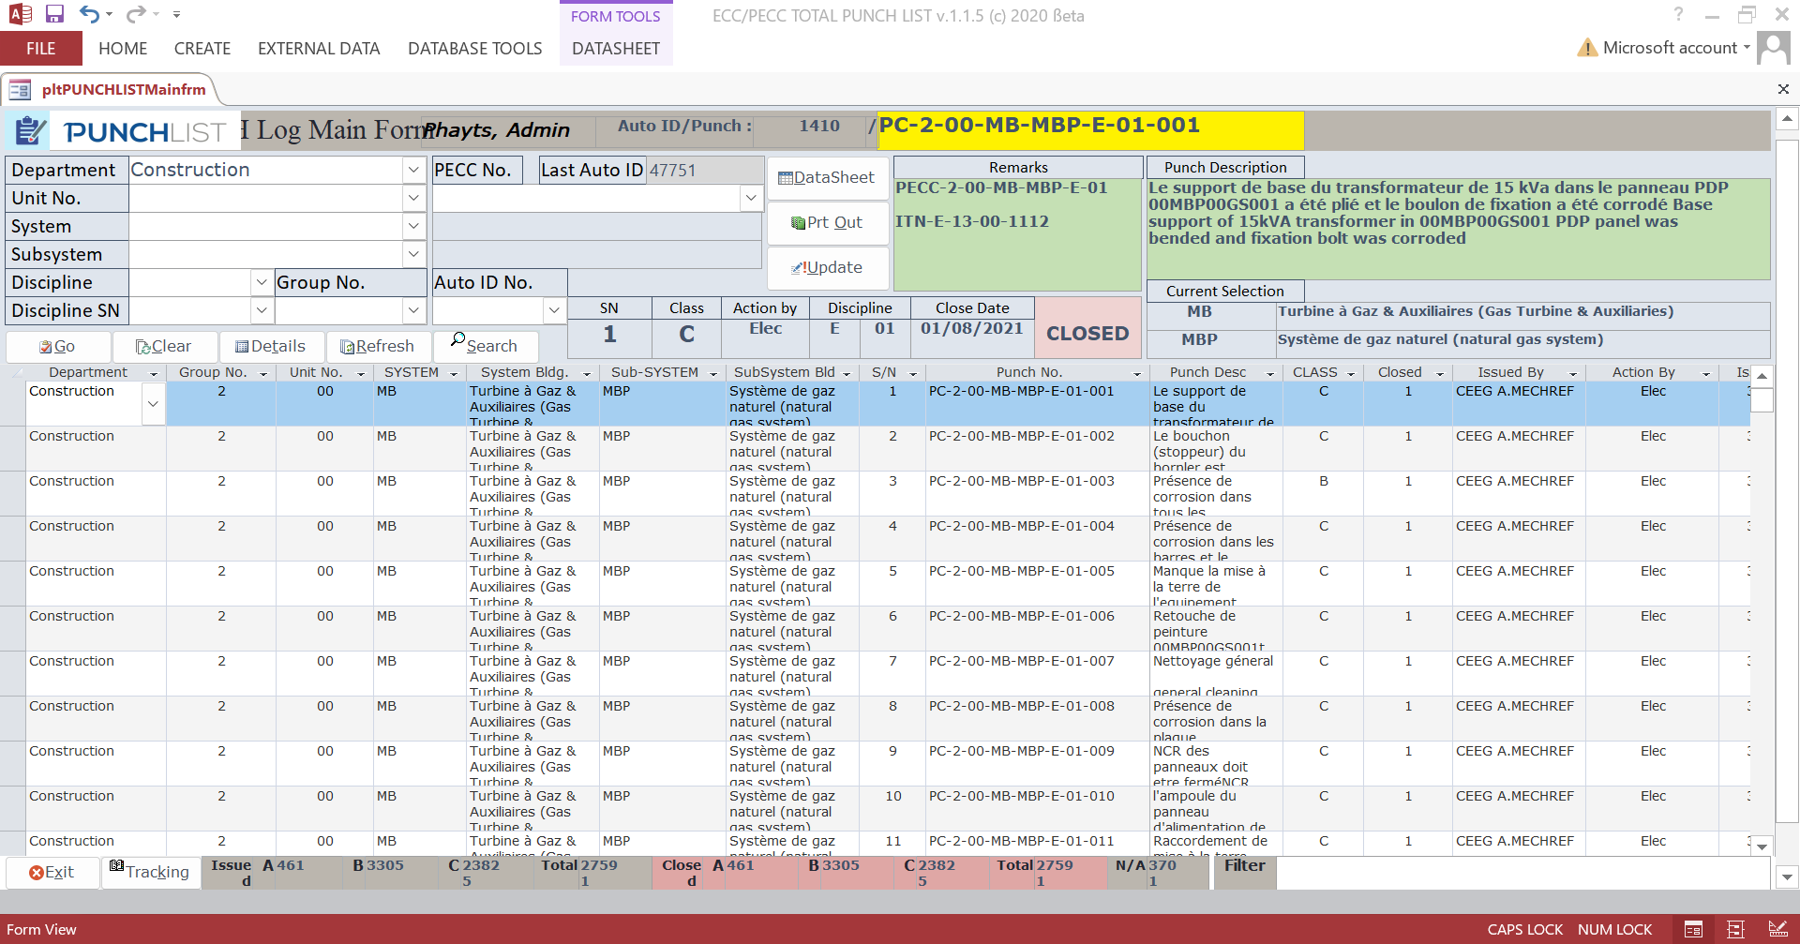The image size is (1800, 944).
Task: Switch to Form View using status bar icon
Action: click(x=1693, y=930)
